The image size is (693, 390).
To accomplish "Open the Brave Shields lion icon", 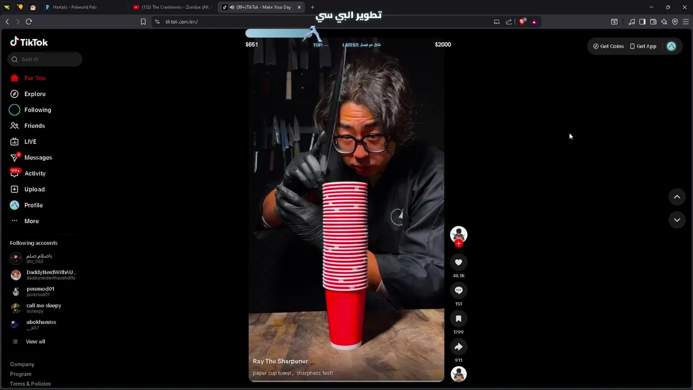I will [x=522, y=22].
